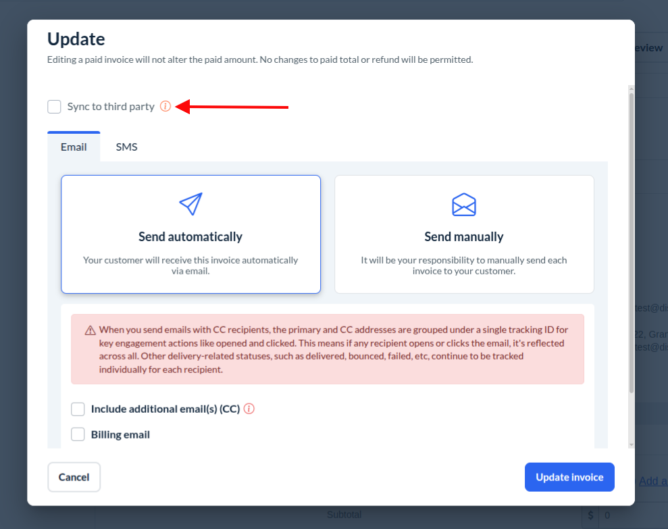Click the dollar sign beside Subtotal amount

[591, 515]
